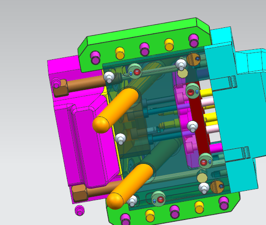Image resolution: width=266 pixels, height=225 pixels.
Task: Select the lower orange angled pin
Action: pyautogui.click(x=130, y=186)
